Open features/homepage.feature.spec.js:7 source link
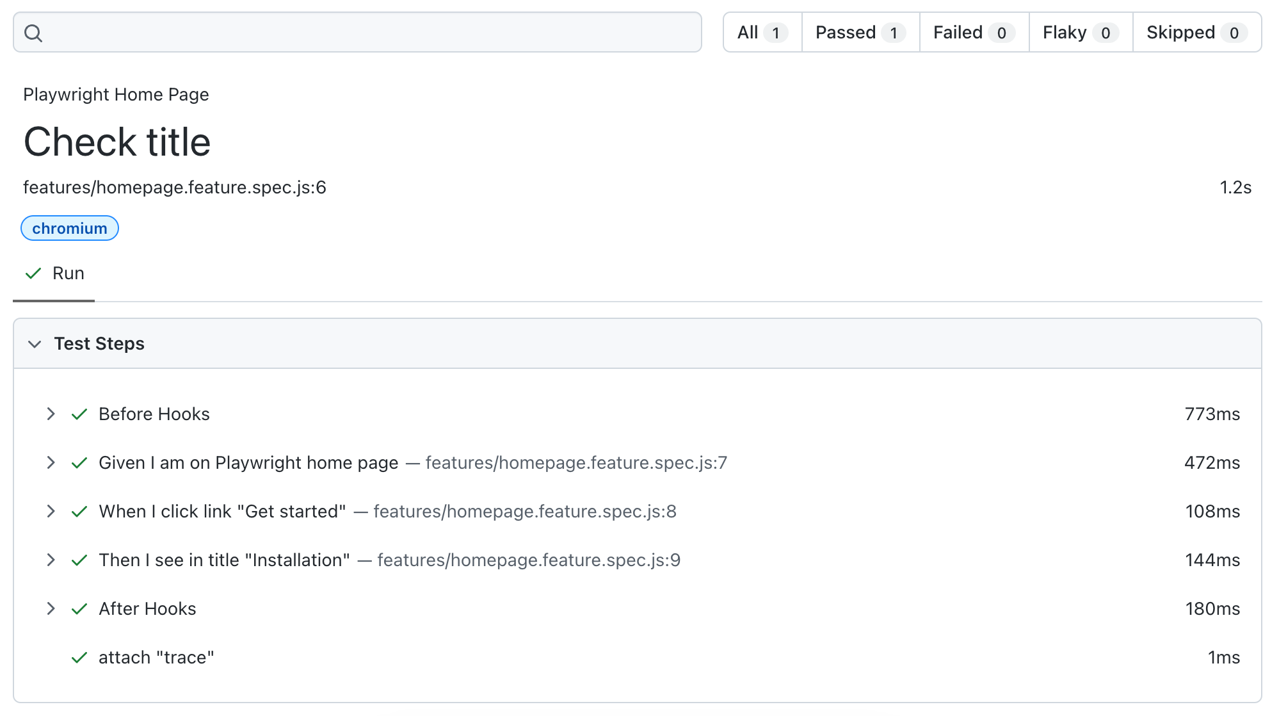The width and height of the screenshot is (1279, 716). point(575,463)
